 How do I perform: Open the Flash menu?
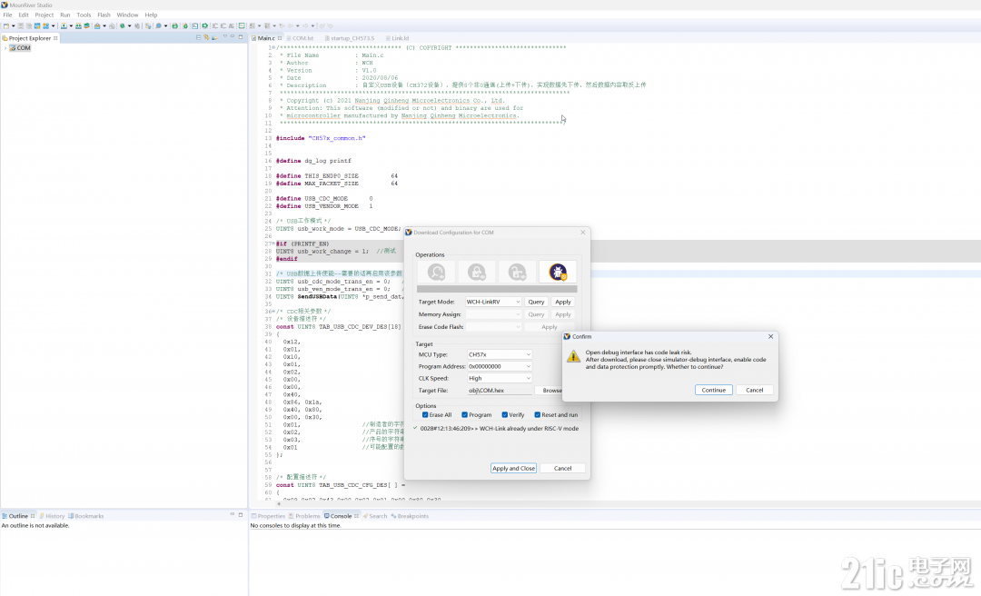tap(104, 15)
